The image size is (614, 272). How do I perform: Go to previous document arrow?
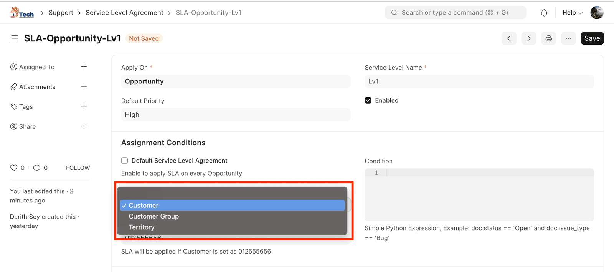[509, 38]
